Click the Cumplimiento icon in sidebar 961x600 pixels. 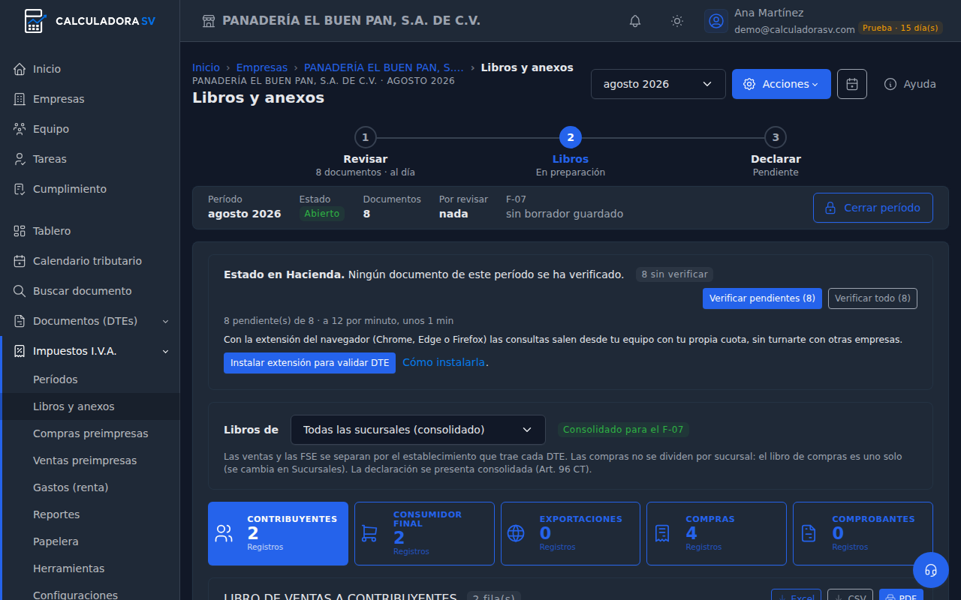[x=20, y=189]
